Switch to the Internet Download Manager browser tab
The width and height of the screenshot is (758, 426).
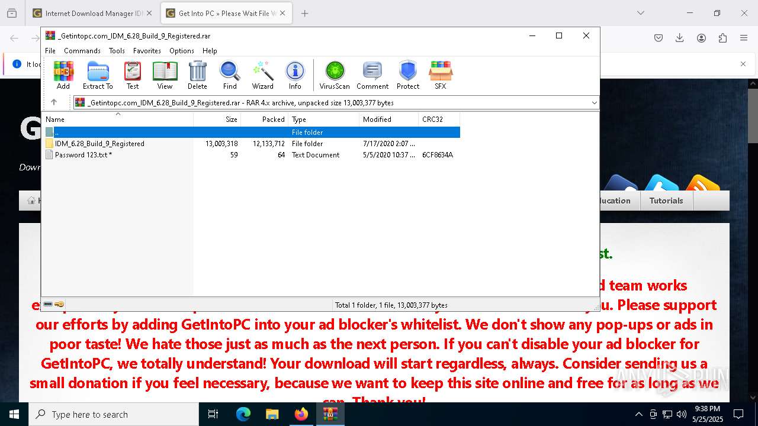(x=92, y=13)
